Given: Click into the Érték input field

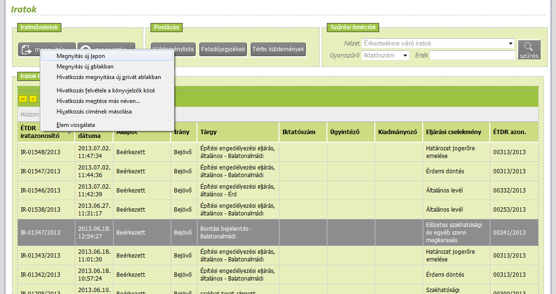Looking at the screenshot, I should click(473, 55).
